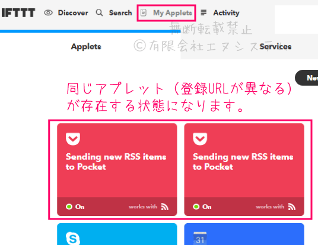This screenshot has width=318, height=245.
Task: Open the Skype applet card
Action: click(x=117, y=234)
